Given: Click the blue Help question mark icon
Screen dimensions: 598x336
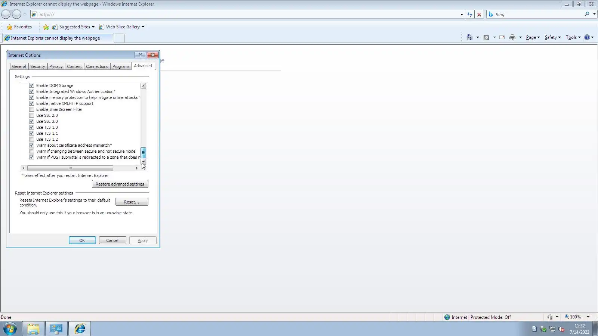Looking at the screenshot, I should point(587,37).
